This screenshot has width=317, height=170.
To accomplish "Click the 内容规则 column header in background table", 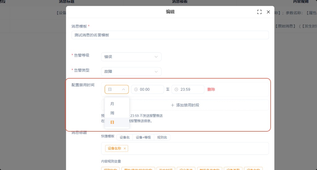I will 301,2.
